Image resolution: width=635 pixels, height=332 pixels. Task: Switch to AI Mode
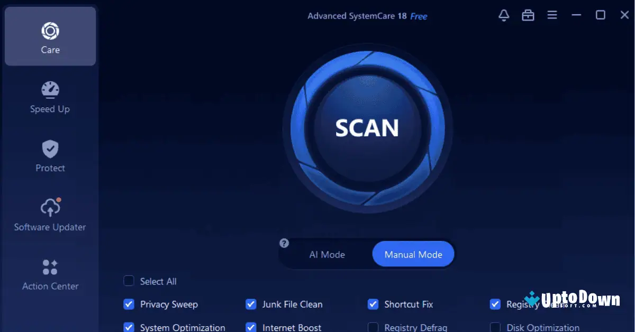[x=327, y=254]
